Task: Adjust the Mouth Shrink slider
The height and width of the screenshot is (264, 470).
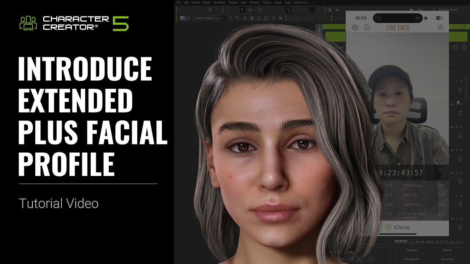Action: (x=401, y=242)
